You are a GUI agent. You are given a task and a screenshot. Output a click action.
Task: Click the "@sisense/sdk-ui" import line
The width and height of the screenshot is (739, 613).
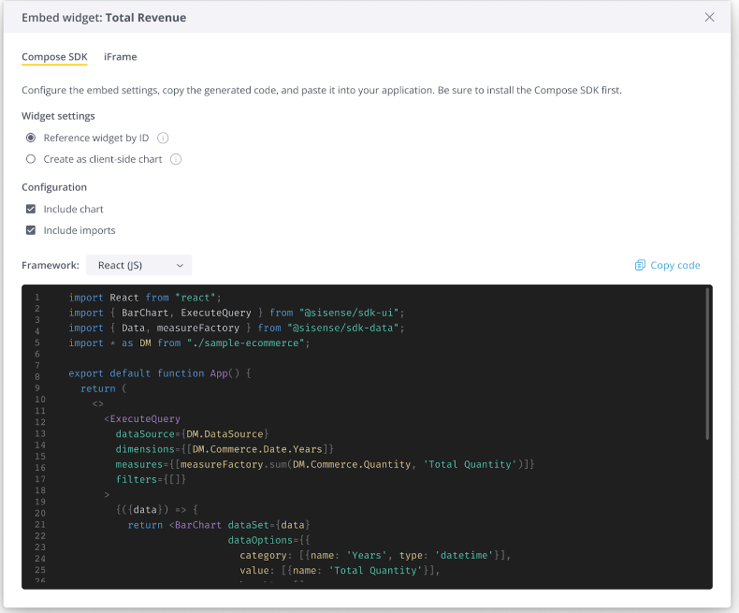pos(237,313)
